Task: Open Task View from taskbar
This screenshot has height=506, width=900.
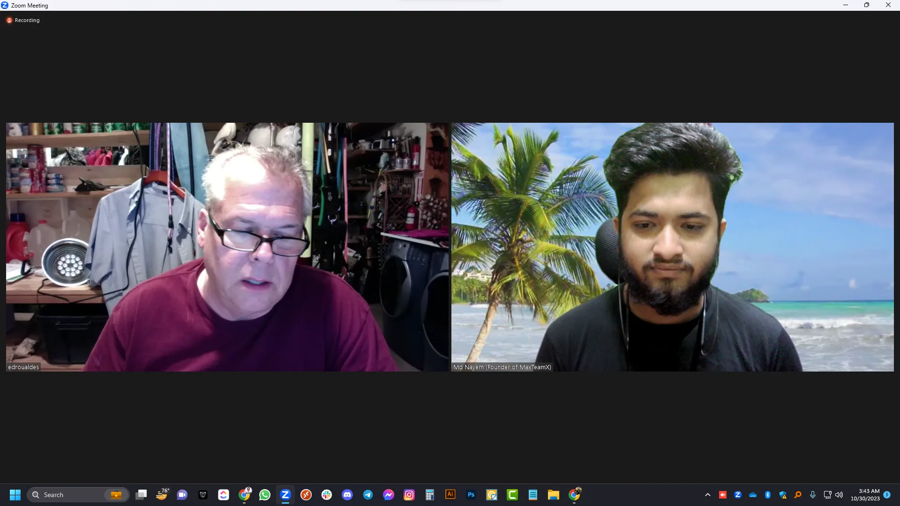Action: 141,495
